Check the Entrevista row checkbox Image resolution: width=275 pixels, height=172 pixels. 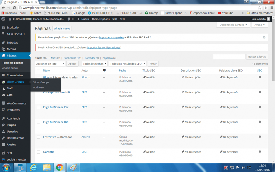tap(38, 137)
